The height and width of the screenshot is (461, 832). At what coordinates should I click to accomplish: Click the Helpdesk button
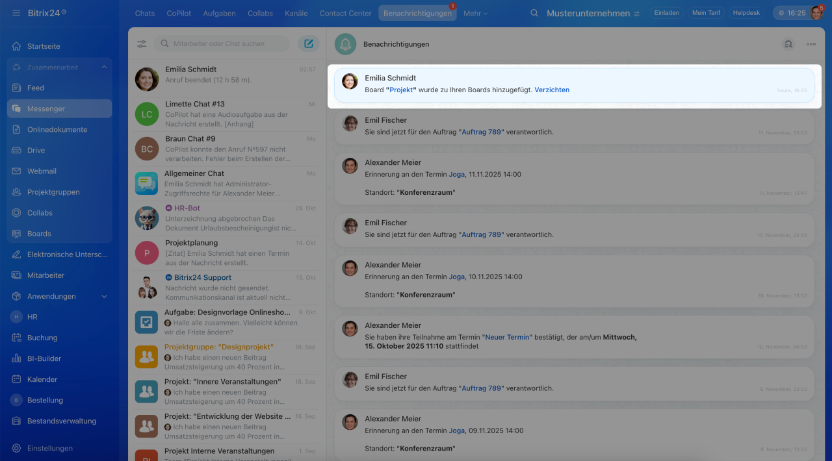click(x=747, y=13)
